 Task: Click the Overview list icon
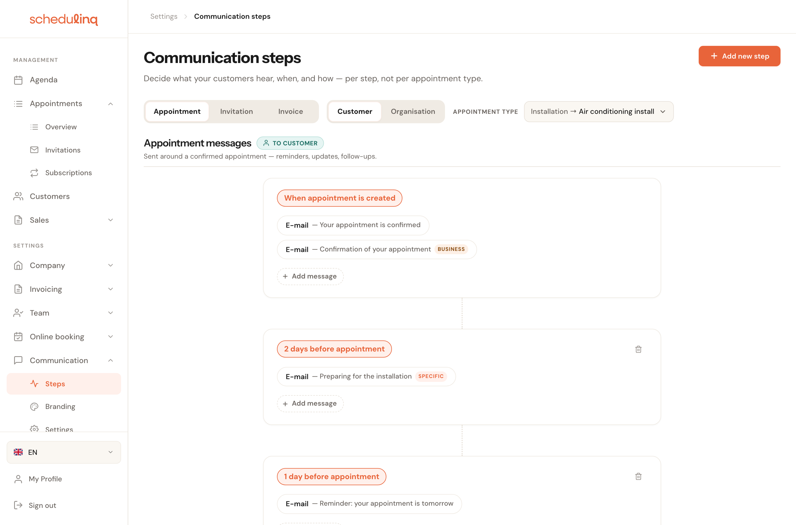(34, 127)
